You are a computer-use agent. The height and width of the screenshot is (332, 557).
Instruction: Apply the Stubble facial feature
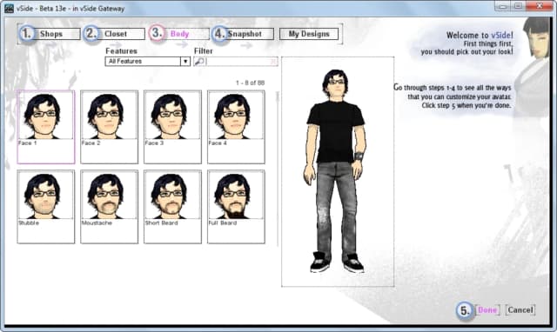(x=46, y=207)
